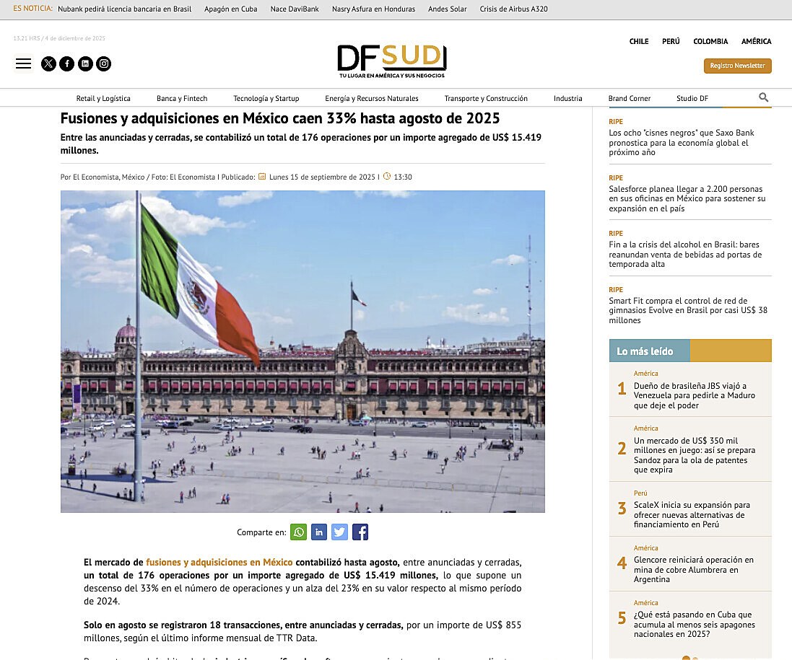
Task: Share the article on Twitter
Action: (x=339, y=532)
